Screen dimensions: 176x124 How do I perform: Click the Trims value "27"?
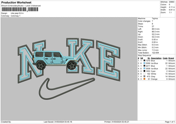pyautogui.click(x=153, y=26)
